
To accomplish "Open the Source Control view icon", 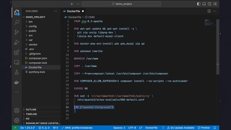I will [17, 32].
